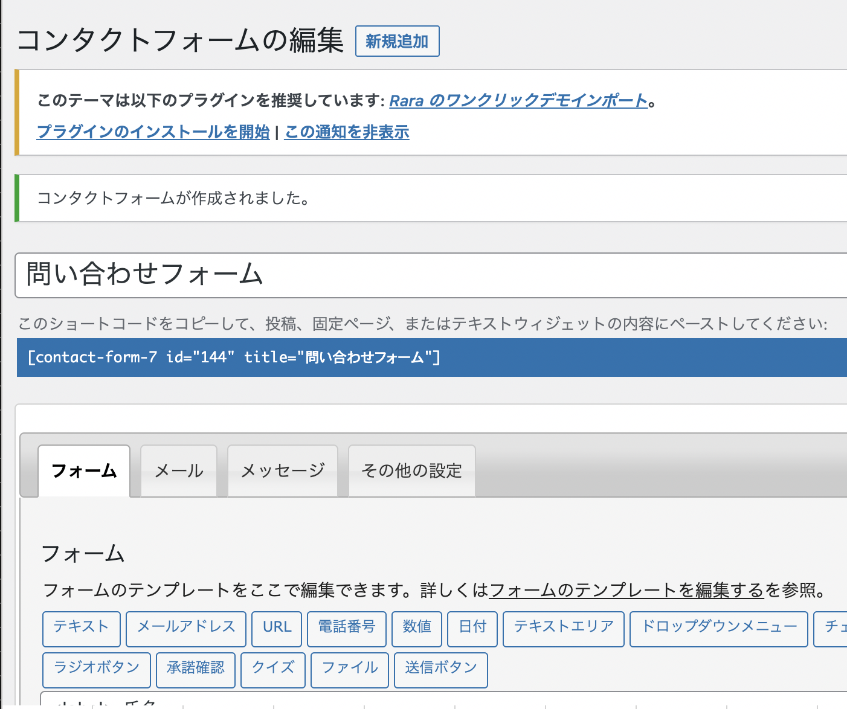Insert a ドロップダウンメニュー form tag
This screenshot has height=709, width=847.
click(x=718, y=628)
